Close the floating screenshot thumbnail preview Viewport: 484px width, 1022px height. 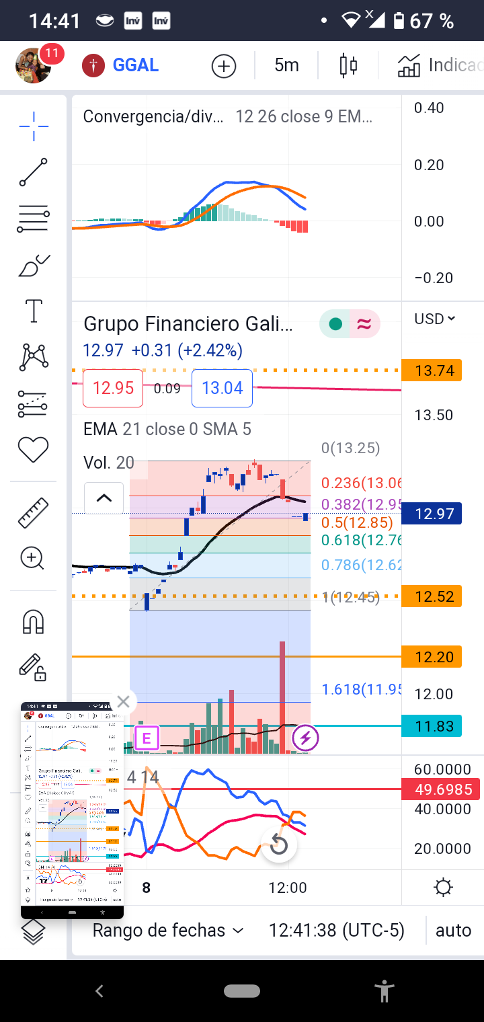click(x=123, y=702)
